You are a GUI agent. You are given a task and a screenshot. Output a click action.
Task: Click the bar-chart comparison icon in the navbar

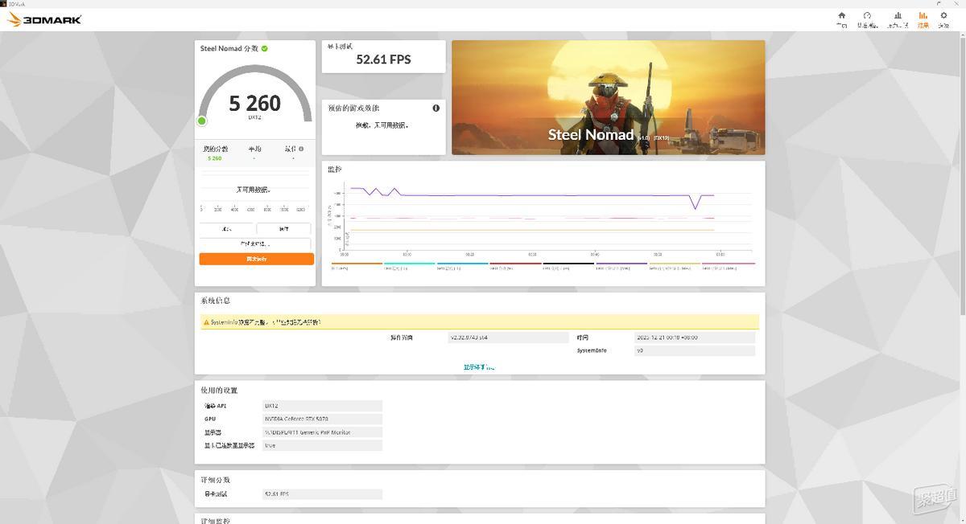tap(898, 15)
